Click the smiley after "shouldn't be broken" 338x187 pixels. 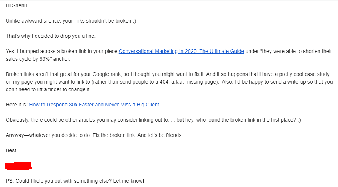[x=134, y=21]
